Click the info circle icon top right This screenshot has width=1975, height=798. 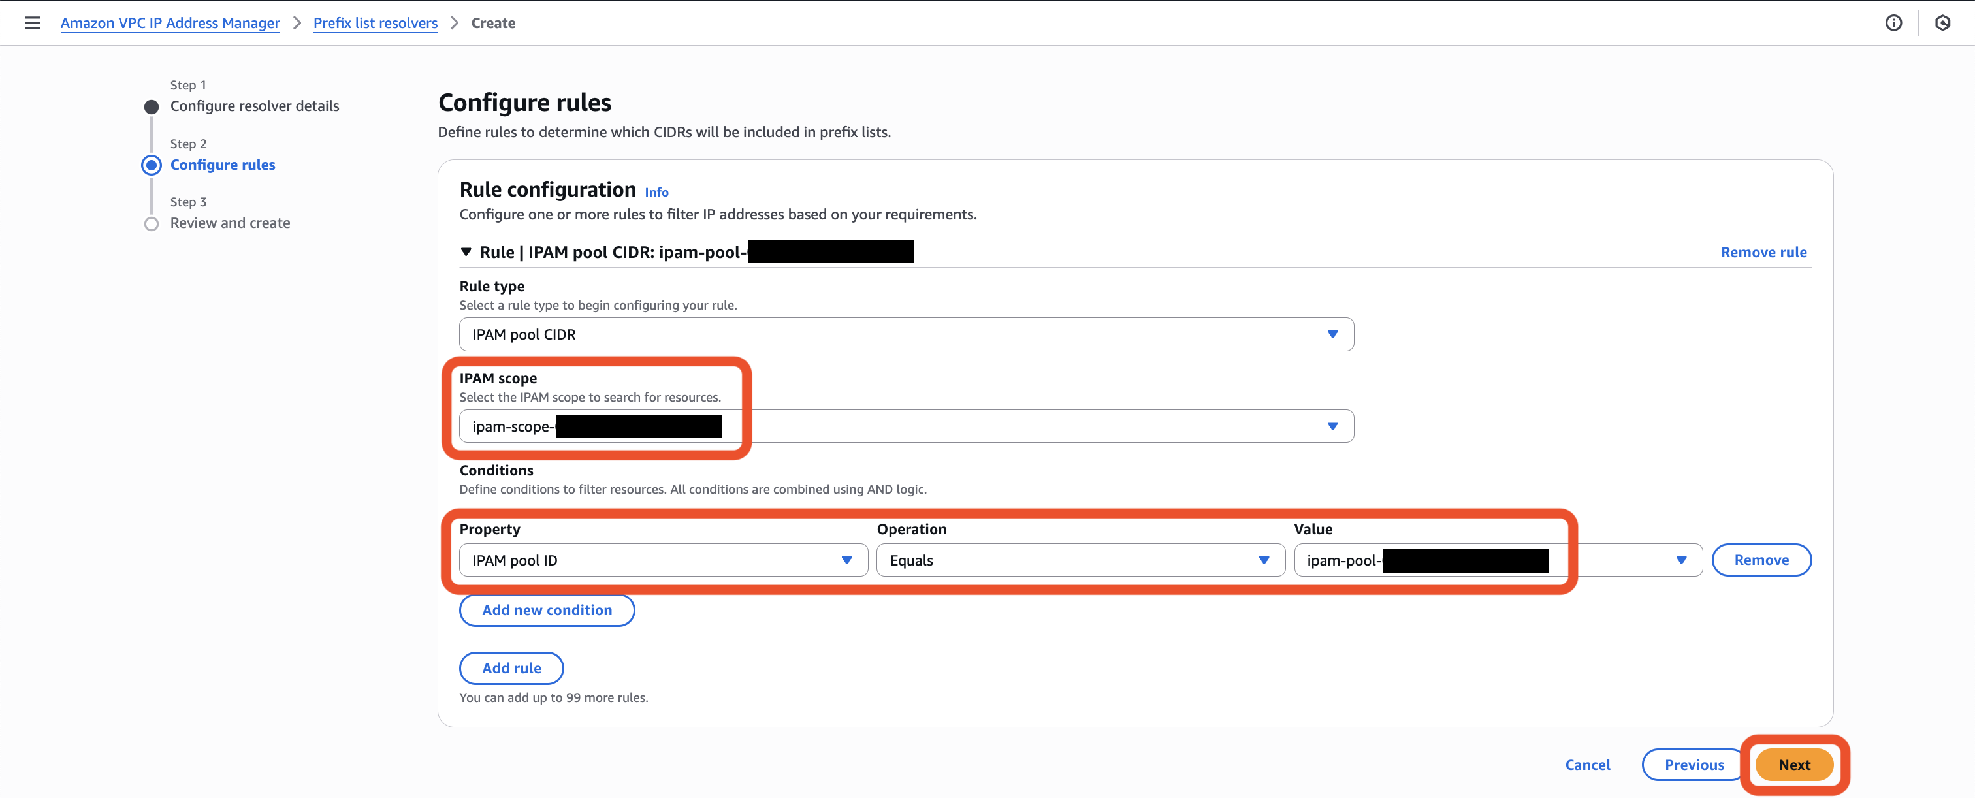[x=1893, y=23]
